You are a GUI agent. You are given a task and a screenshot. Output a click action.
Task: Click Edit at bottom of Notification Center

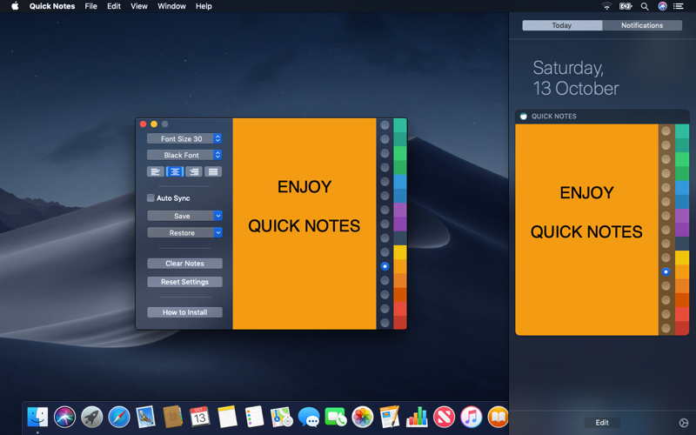click(x=602, y=423)
